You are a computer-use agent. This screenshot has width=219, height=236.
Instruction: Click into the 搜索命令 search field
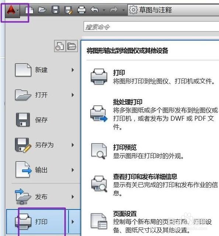pos(151,27)
